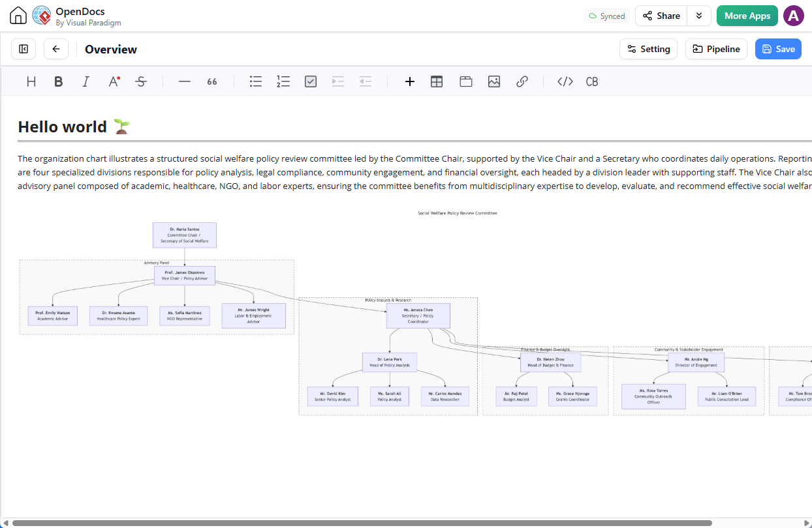Insert a tab panel block

[466, 81]
